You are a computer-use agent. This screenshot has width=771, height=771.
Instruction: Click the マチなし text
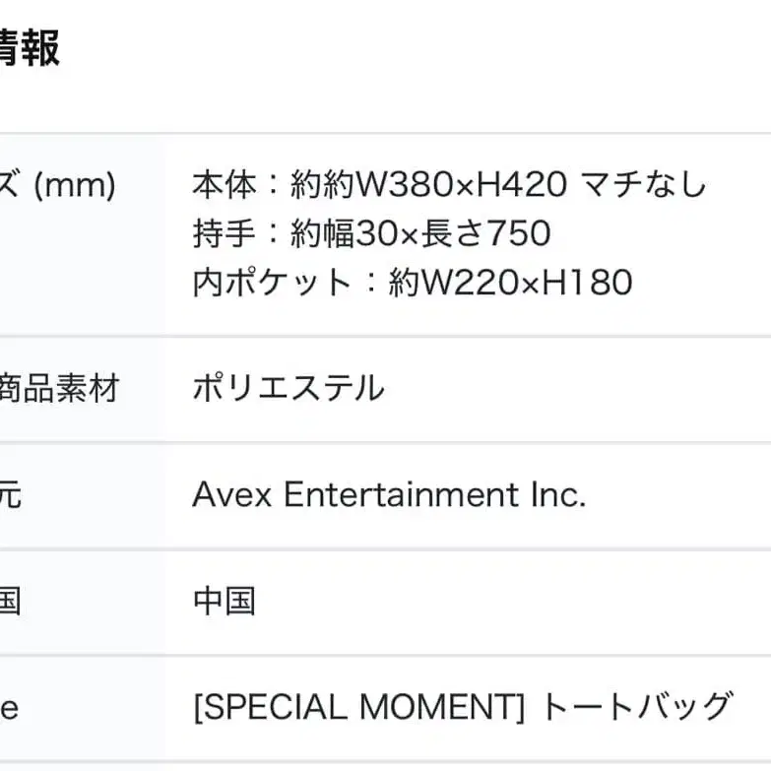642,184
